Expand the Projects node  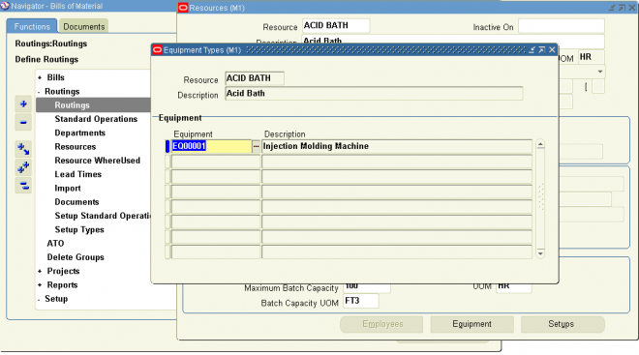pos(40,271)
